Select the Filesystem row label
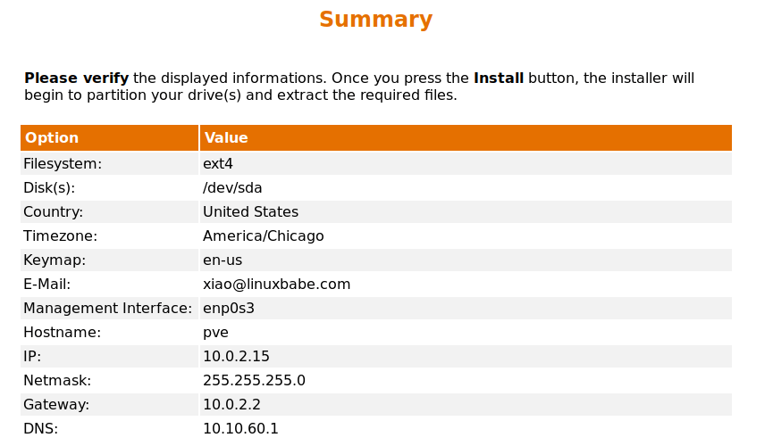 pyautogui.click(x=63, y=164)
